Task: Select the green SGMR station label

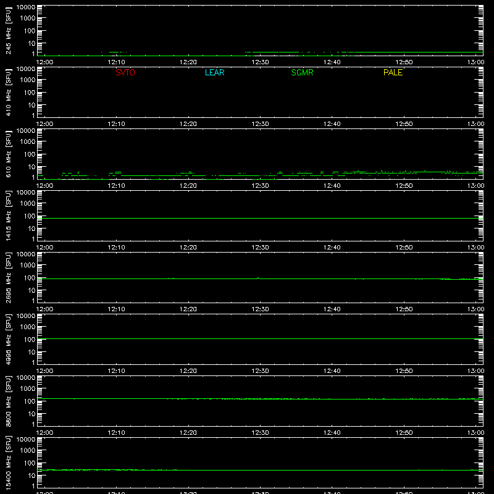Action: pyautogui.click(x=302, y=72)
